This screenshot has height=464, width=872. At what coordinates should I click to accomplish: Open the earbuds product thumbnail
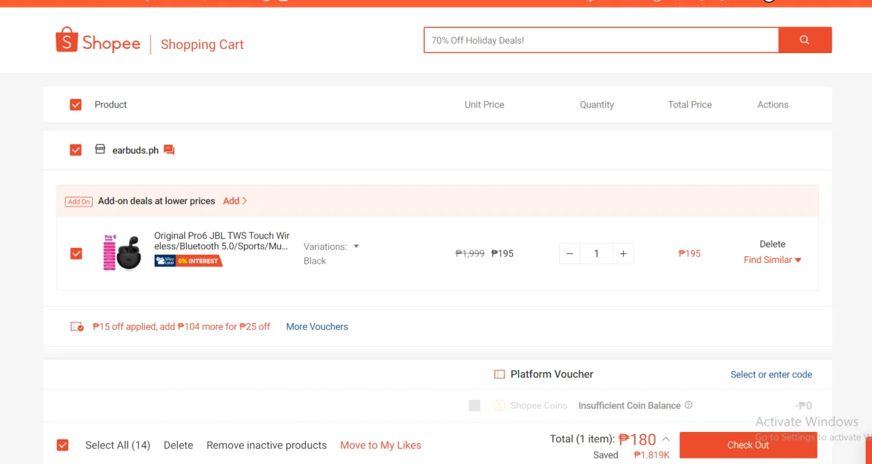click(x=121, y=253)
